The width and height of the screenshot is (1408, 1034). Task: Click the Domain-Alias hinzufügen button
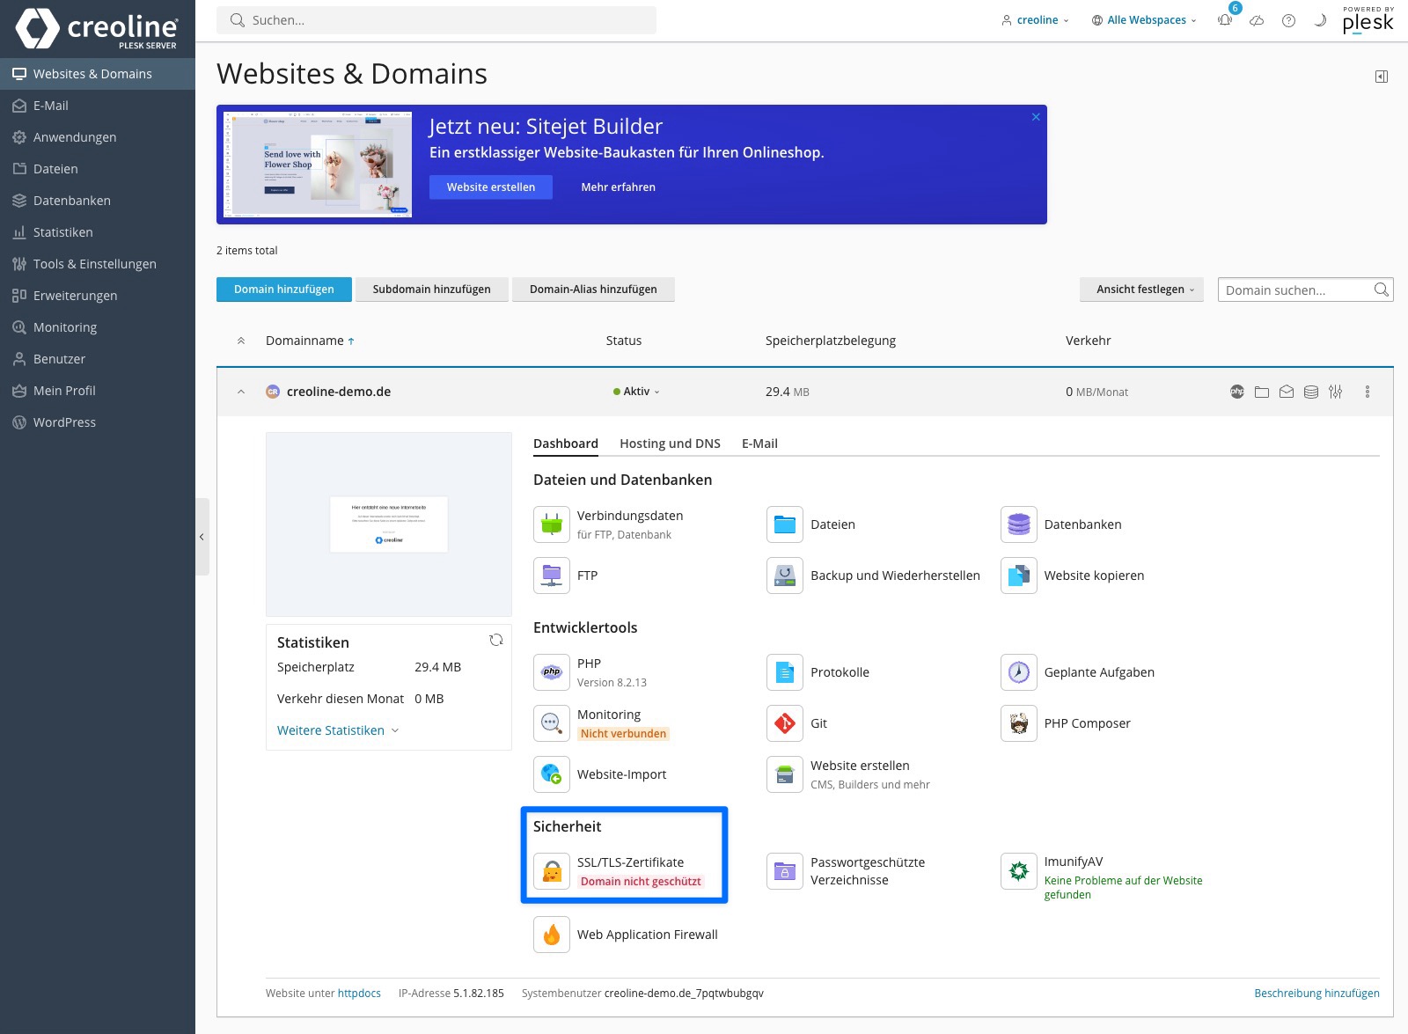(593, 290)
